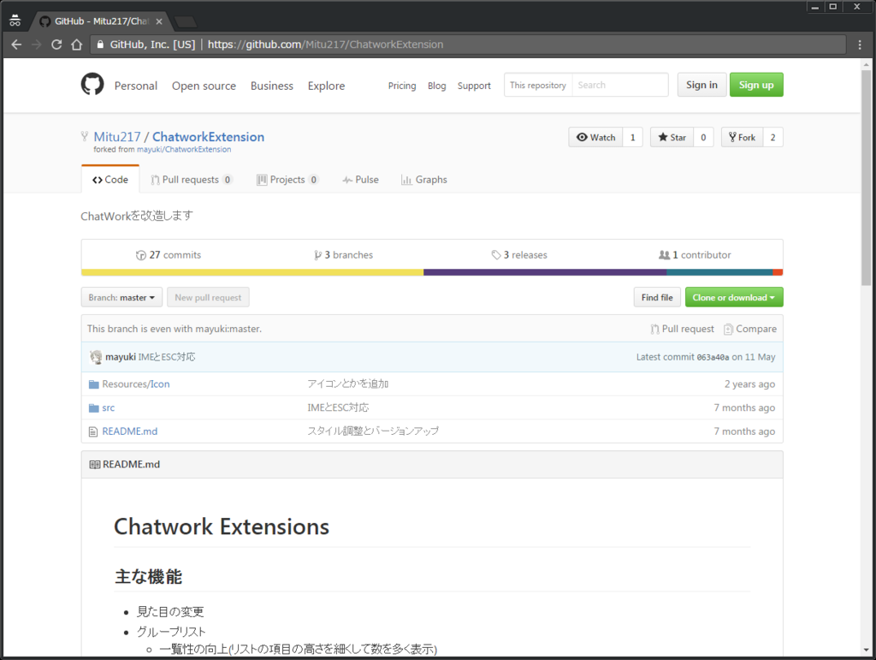The height and width of the screenshot is (660, 876).
Task: Open the Resources/Icon folder
Action: click(136, 384)
